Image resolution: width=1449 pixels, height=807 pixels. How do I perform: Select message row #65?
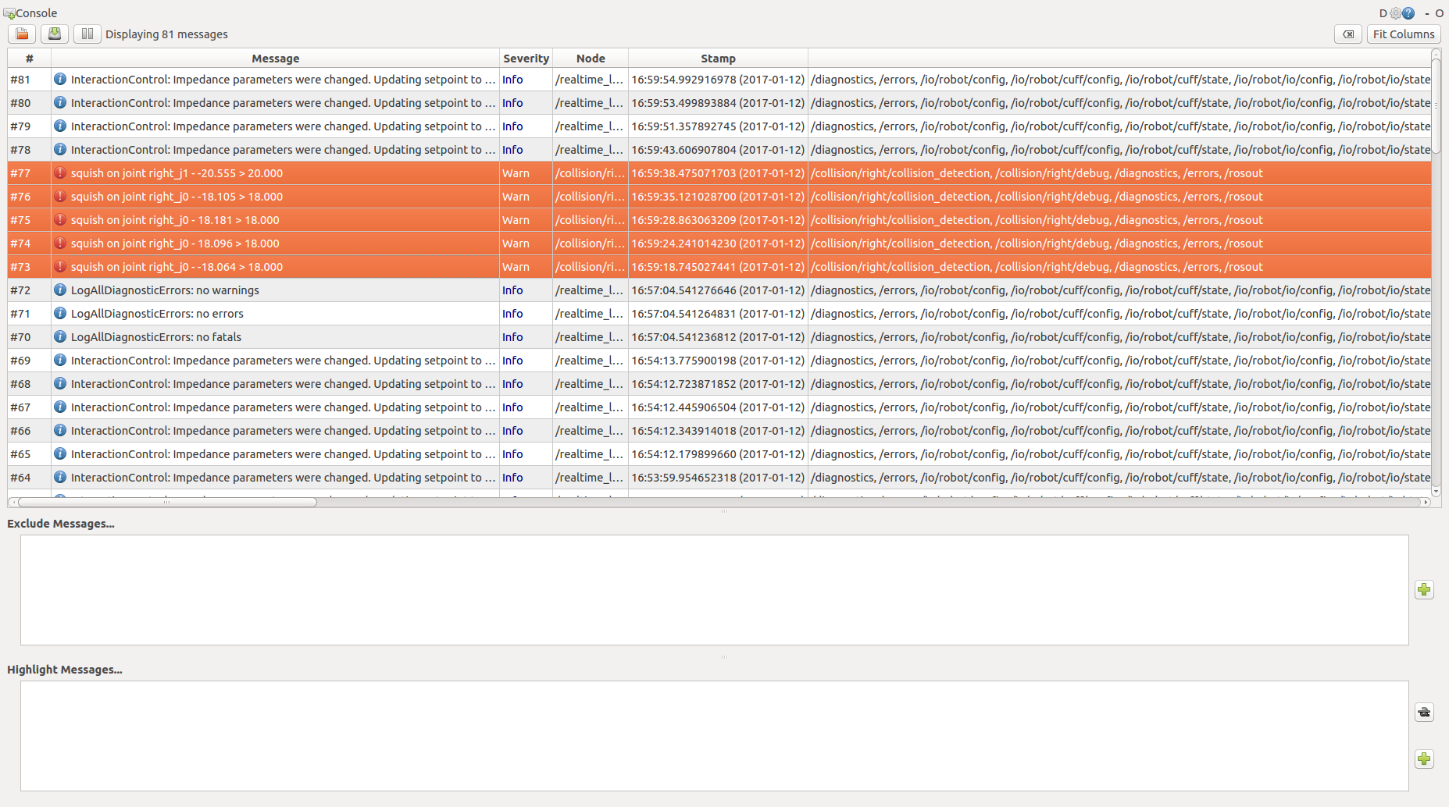tap(719, 454)
